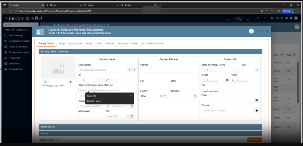Click the upload image icon under photo
Image resolution: width=303 pixels, height=146 pixels.
pyautogui.click(x=46, y=82)
